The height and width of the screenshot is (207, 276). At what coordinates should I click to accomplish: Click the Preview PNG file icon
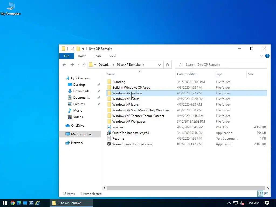click(109, 127)
